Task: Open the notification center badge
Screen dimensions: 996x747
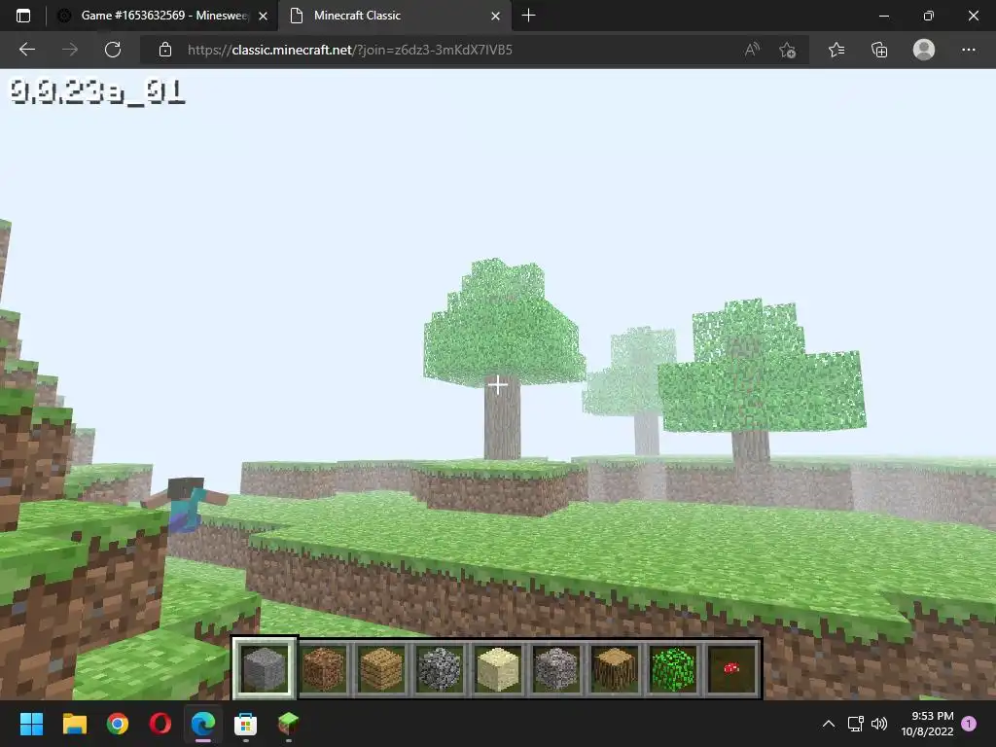Action: 969,724
